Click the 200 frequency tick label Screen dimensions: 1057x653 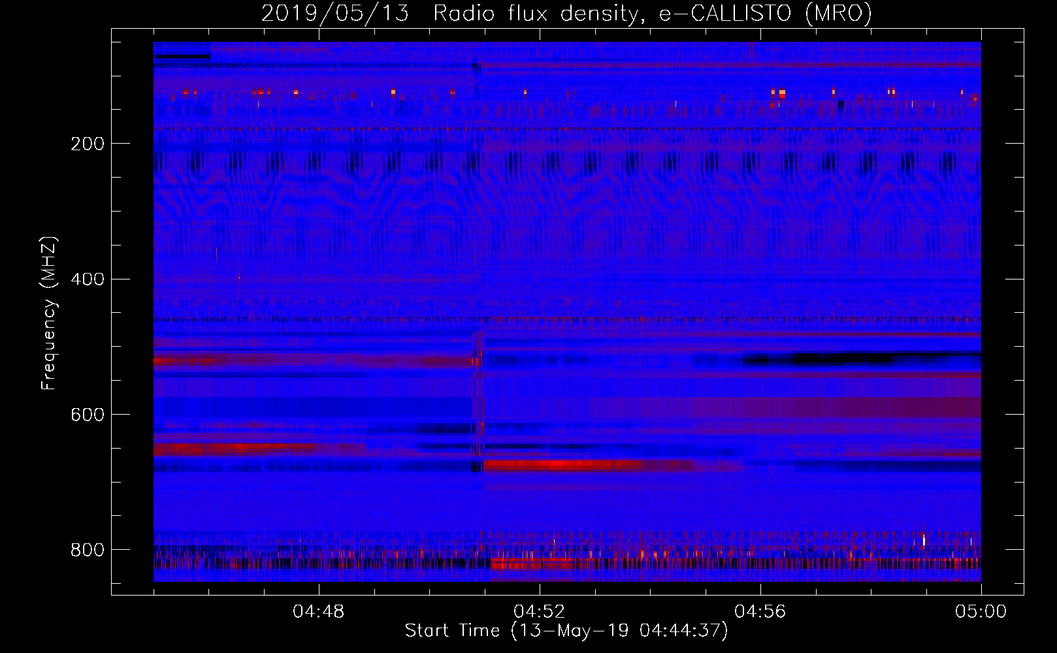(88, 144)
